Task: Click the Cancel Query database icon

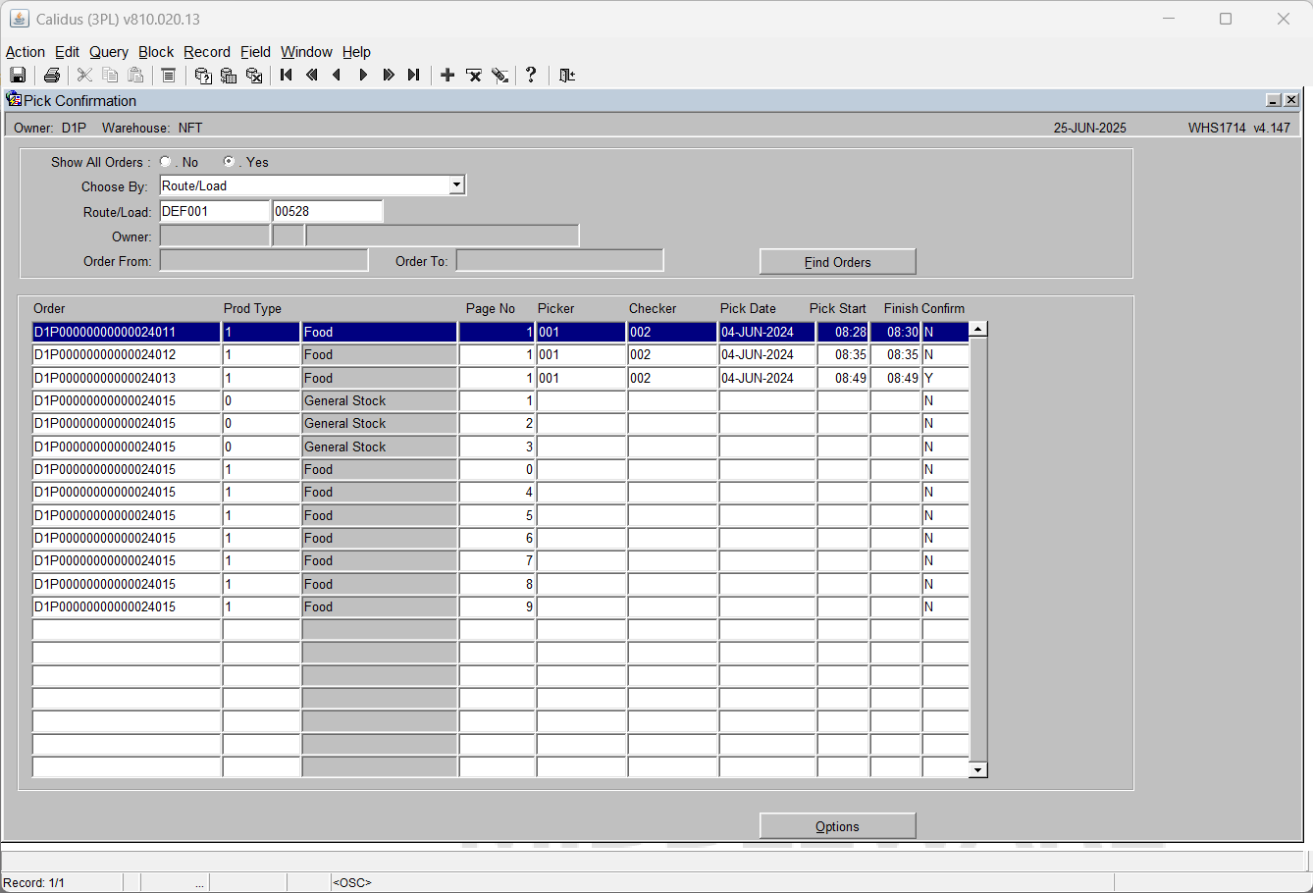Action: click(254, 76)
